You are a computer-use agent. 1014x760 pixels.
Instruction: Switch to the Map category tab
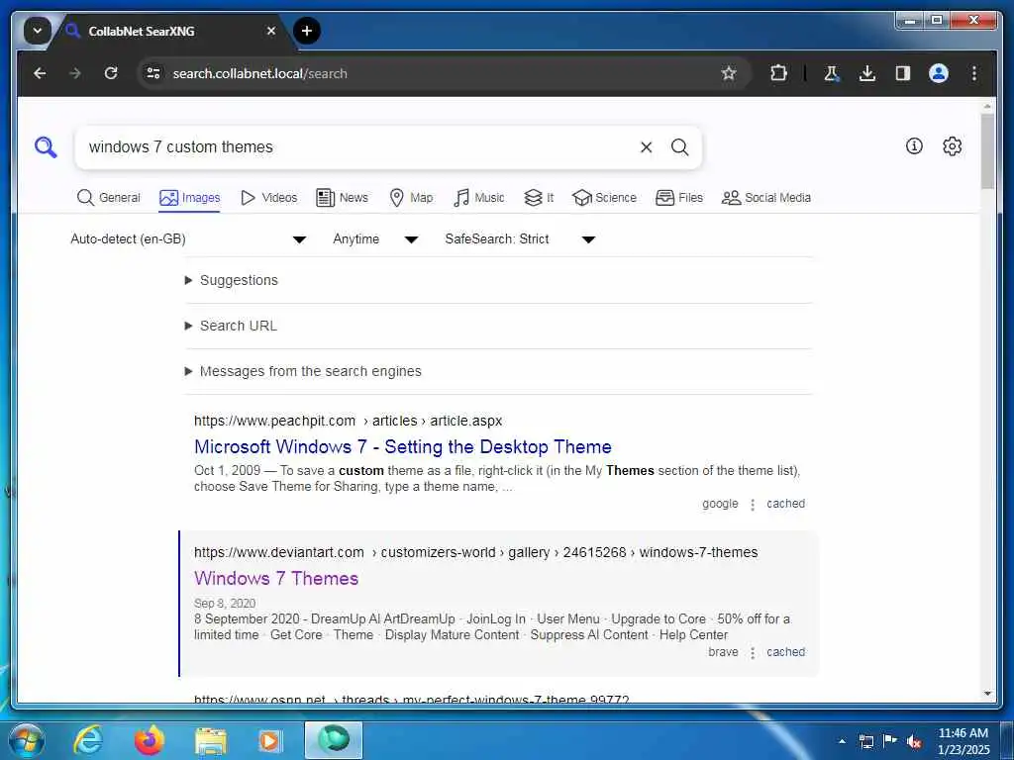[x=411, y=198]
